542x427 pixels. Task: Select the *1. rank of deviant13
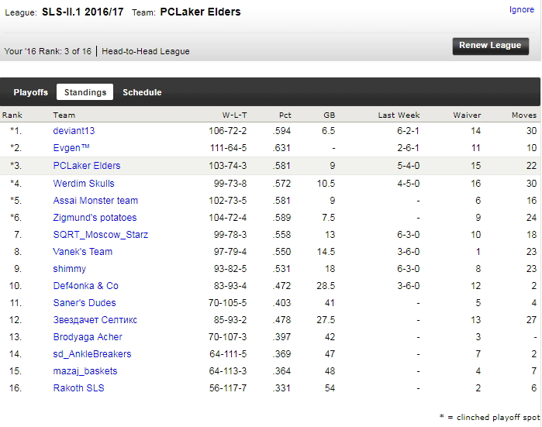pyautogui.click(x=16, y=131)
